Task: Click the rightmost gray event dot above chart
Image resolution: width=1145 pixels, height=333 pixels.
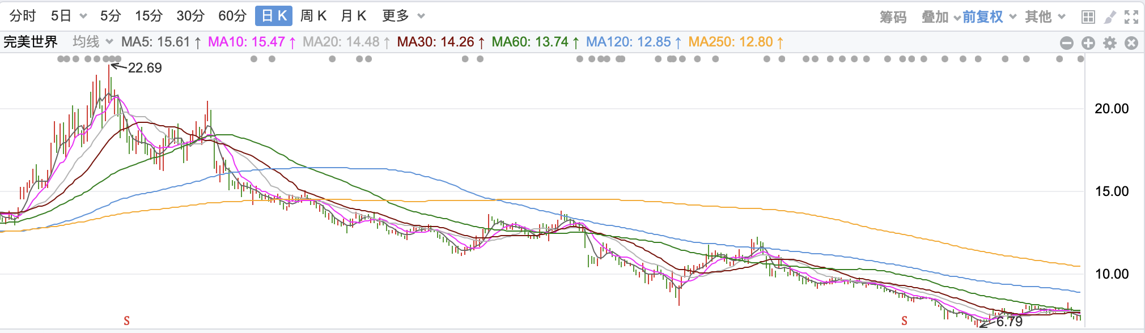Action: tap(1081, 59)
